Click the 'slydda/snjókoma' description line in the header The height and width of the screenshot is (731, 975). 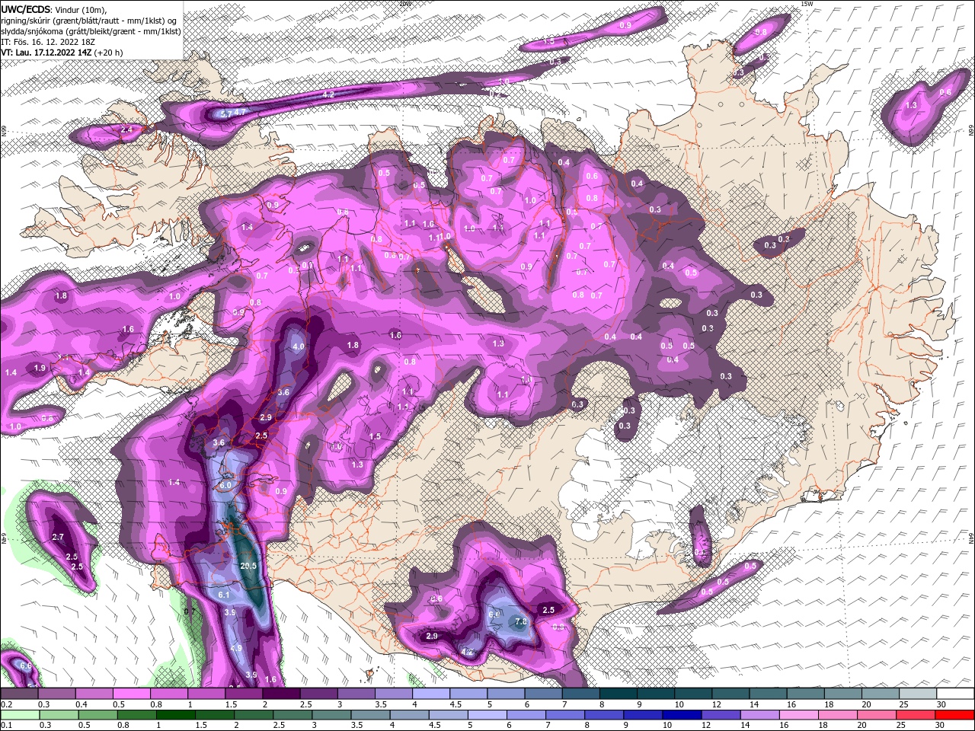[91, 30]
